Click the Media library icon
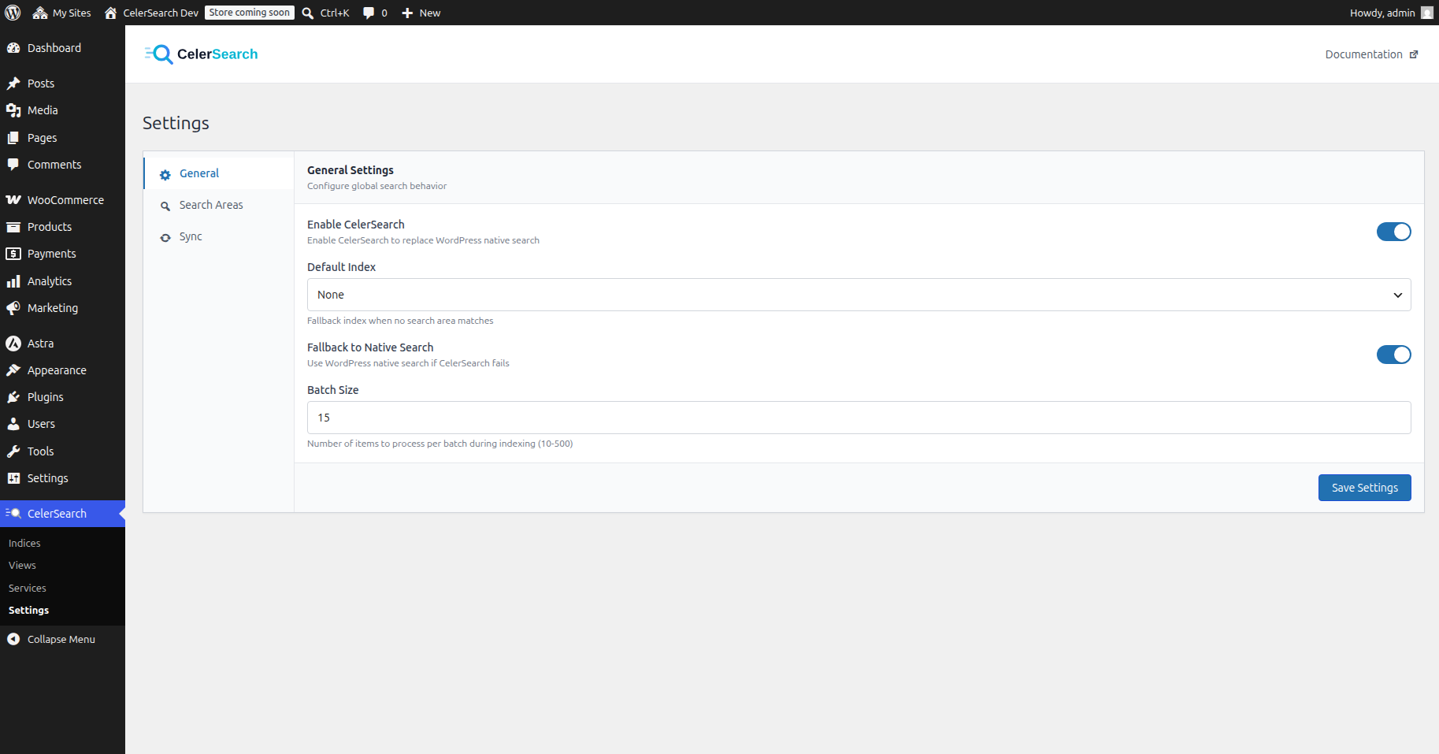1439x754 pixels. pos(13,110)
